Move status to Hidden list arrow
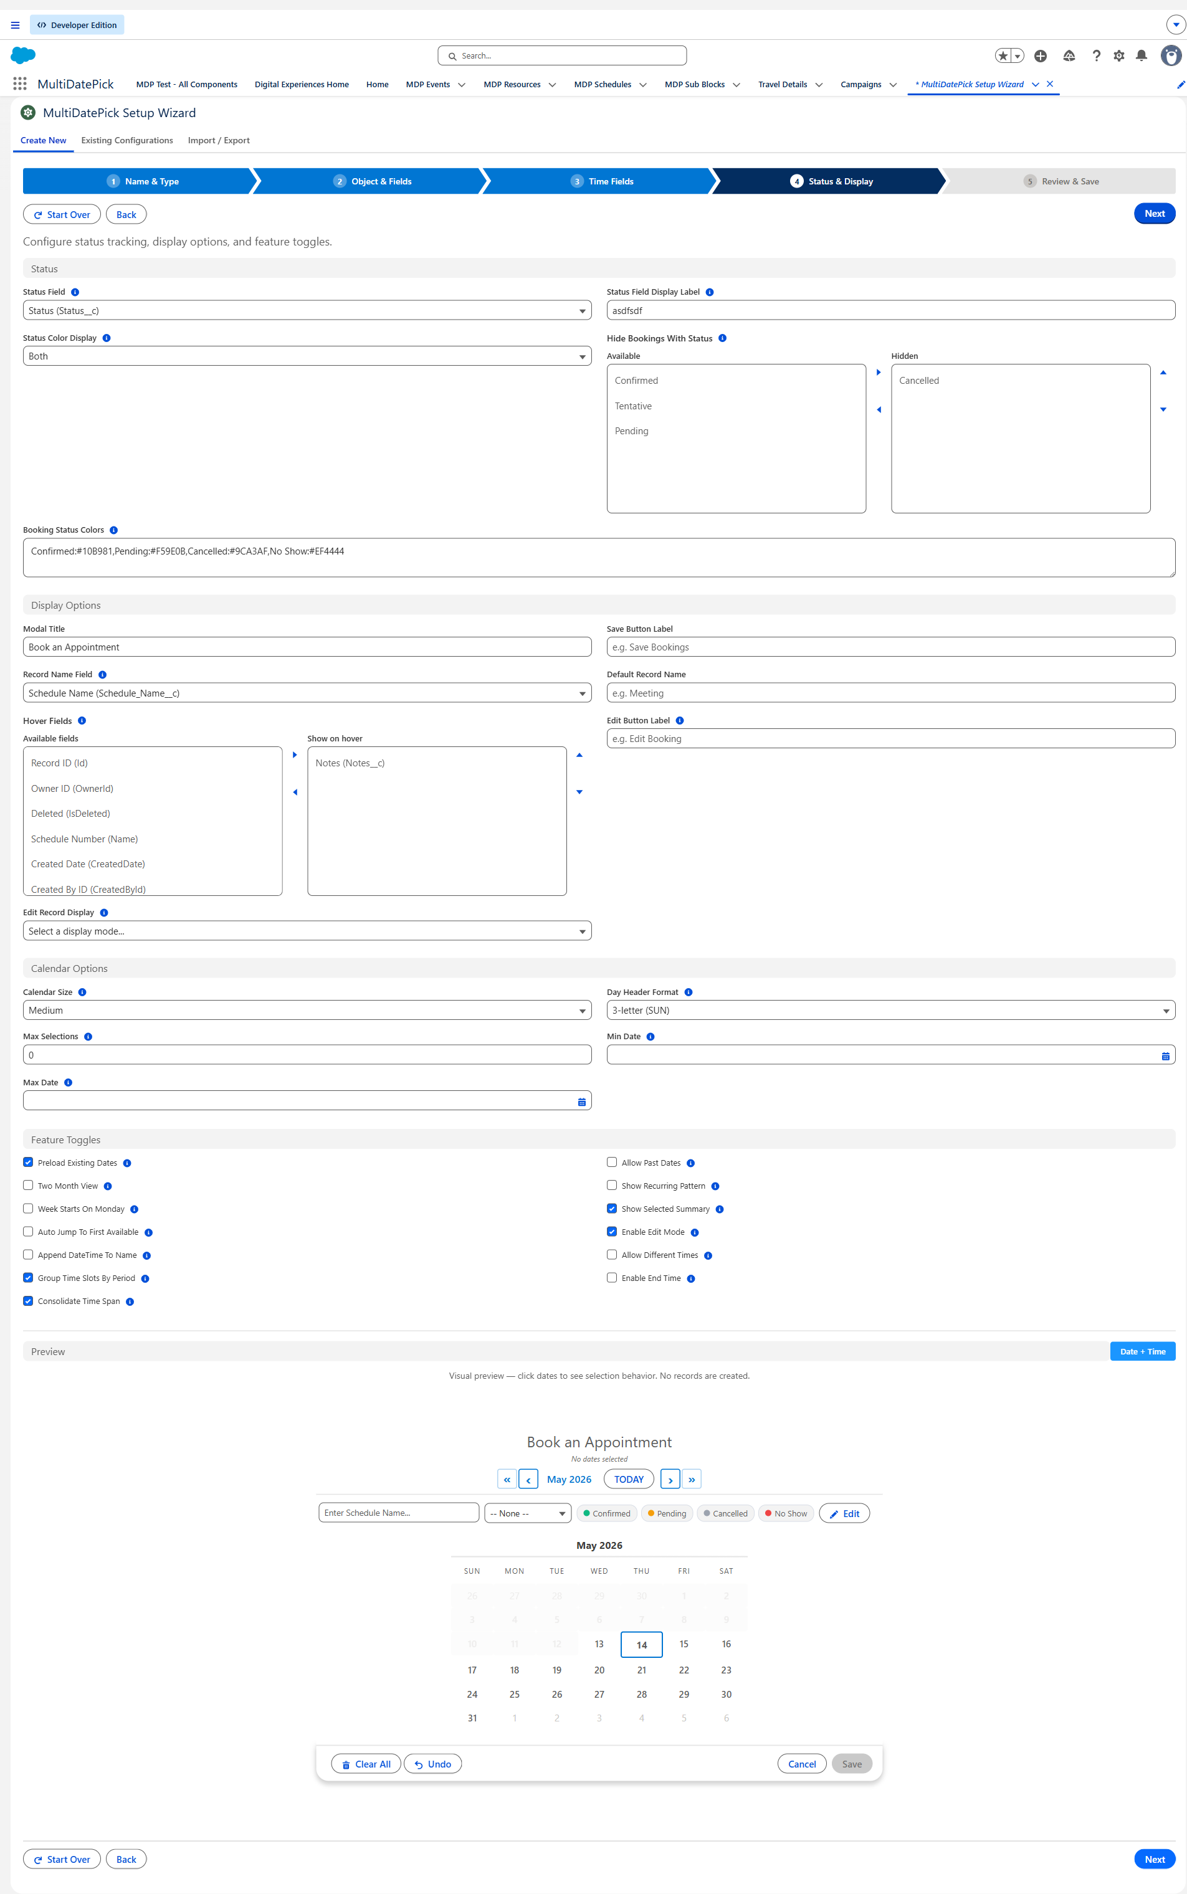The image size is (1187, 1894). pos(879,372)
